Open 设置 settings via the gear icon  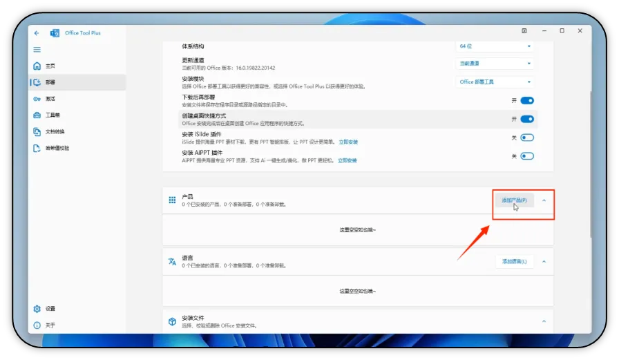37,309
